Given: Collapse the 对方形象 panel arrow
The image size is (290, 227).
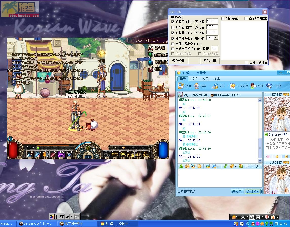Looking at the screenshot, I should point(266,94).
